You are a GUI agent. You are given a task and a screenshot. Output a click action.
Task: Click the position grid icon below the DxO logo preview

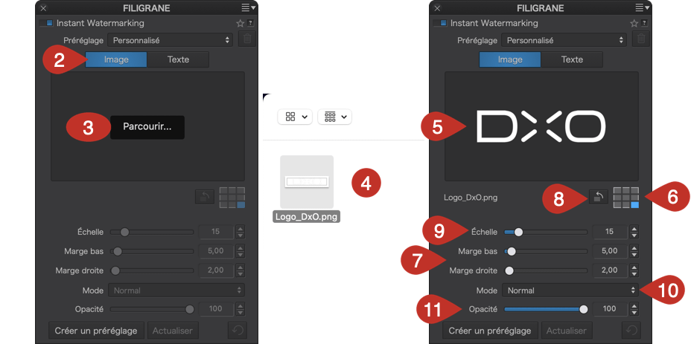pos(625,197)
